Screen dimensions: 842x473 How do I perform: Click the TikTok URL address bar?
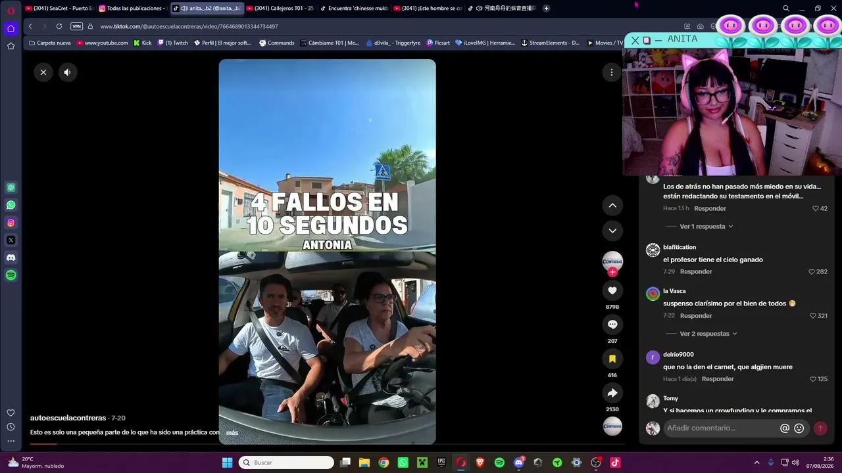click(189, 27)
